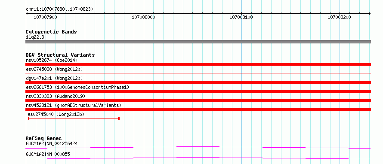Image resolution: width=383 pixels, height=164 pixels.
Task: Open the DGV Structural Variants track title
Action: coord(60,55)
